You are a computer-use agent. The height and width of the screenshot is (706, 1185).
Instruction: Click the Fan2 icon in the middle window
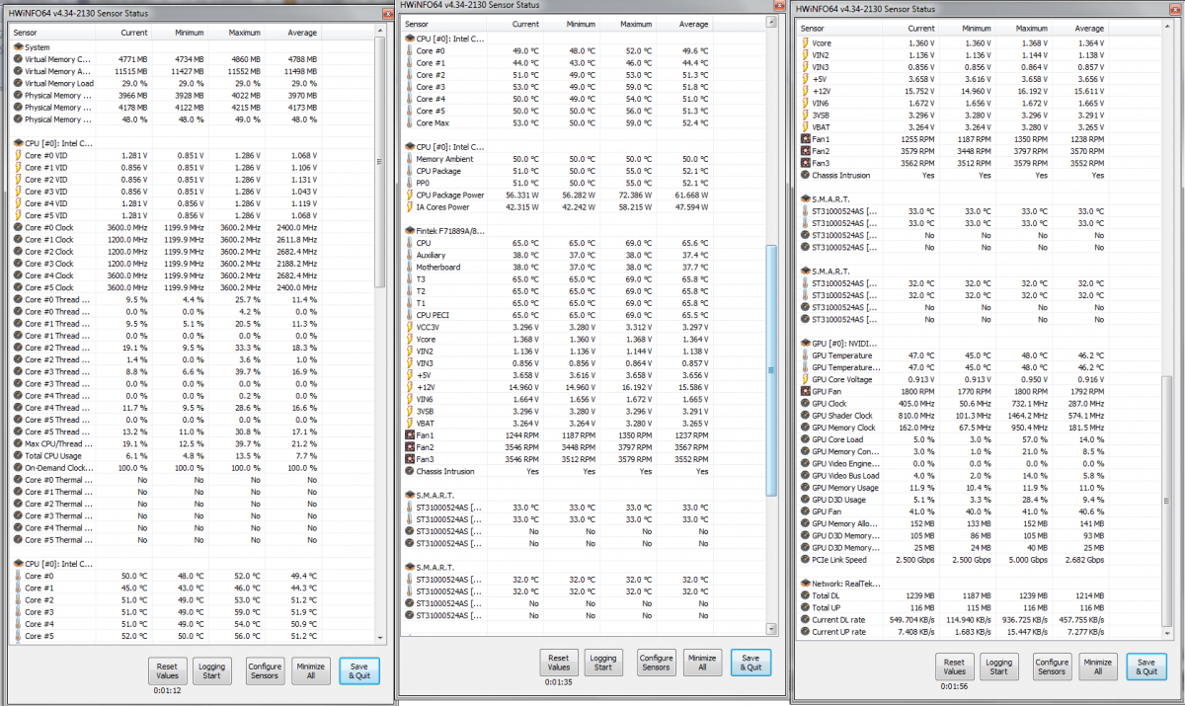(410, 447)
